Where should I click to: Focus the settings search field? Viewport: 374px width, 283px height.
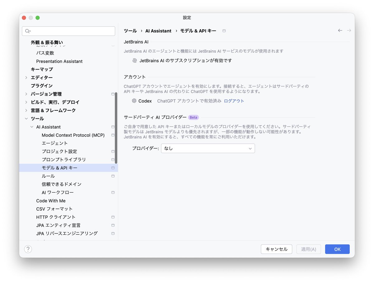(x=69, y=31)
